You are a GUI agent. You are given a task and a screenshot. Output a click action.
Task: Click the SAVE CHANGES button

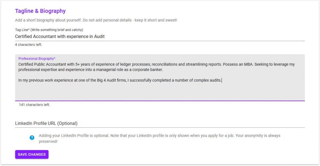(32, 154)
